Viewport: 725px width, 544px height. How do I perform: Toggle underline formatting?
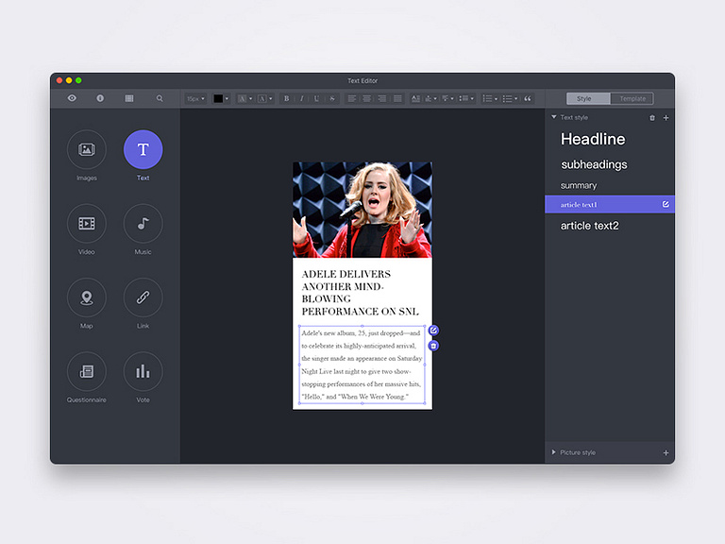(317, 98)
